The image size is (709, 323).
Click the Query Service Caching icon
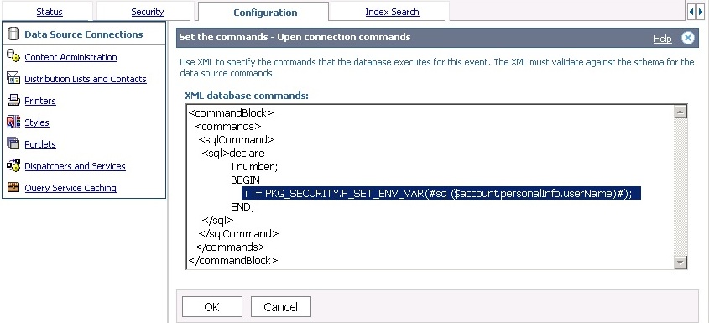13,187
